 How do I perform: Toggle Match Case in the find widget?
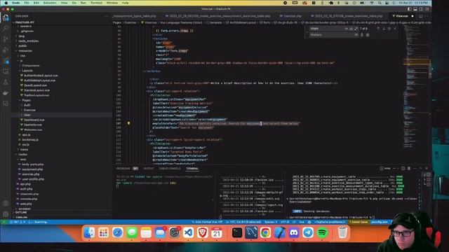tap(346, 29)
